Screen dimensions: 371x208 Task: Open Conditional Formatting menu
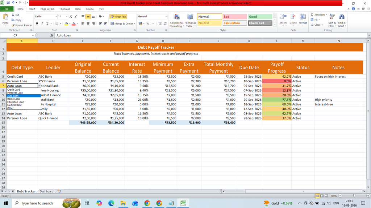point(176,21)
